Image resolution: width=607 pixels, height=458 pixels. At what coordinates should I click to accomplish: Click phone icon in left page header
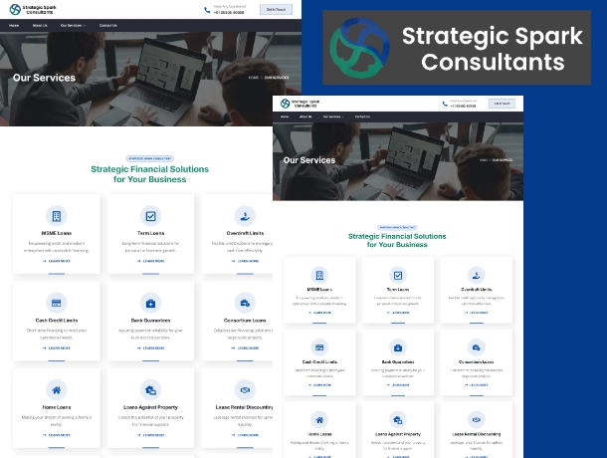[207, 10]
